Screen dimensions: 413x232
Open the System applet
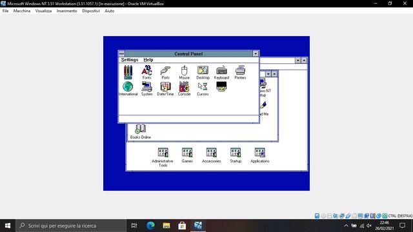coord(146,89)
